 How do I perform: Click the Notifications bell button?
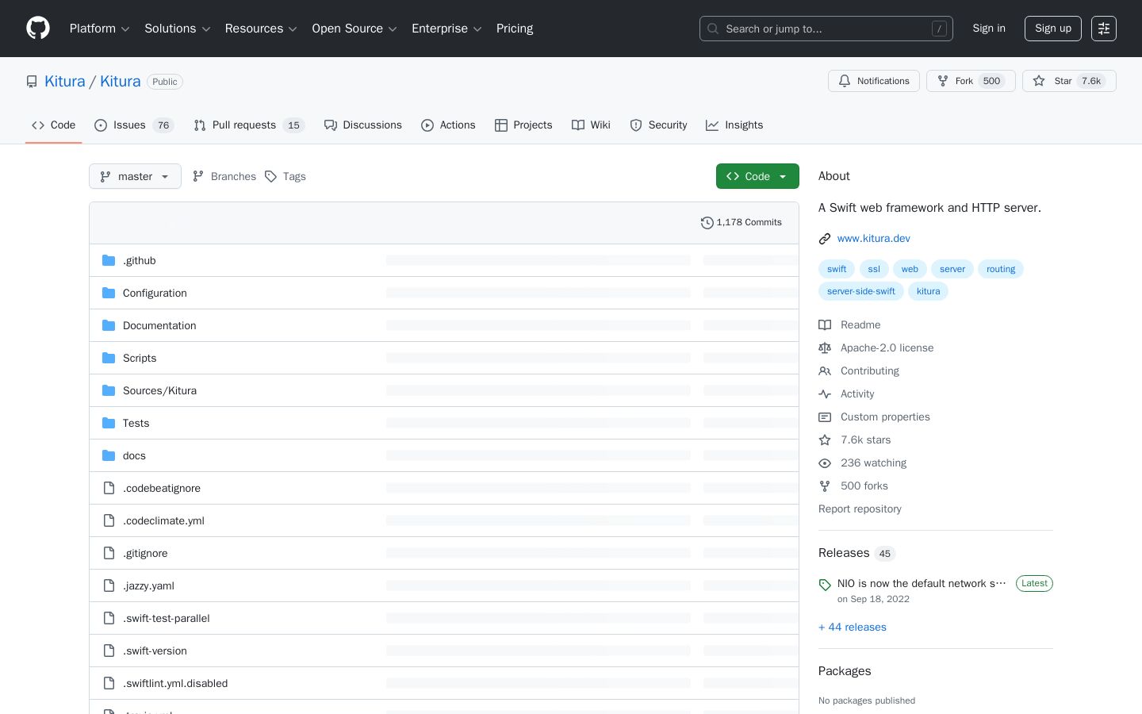point(874,81)
